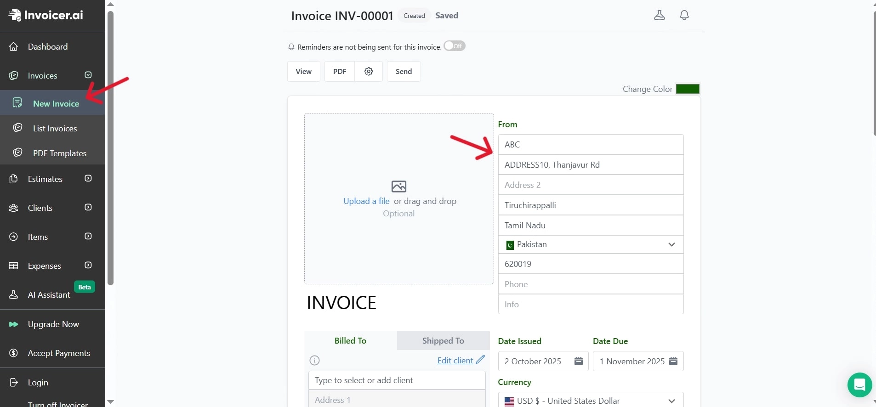876x407 pixels.
Task: Click the INVOICE title text
Action: [341, 303]
